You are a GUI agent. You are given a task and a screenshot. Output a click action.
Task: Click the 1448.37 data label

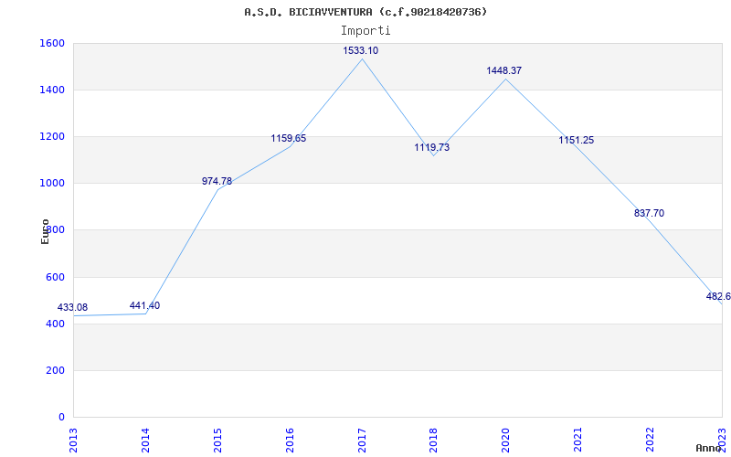click(504, 70)
